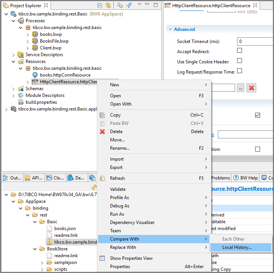Click the ellipsis browse button in editor
This screenshot has width=274, height=273.
point(240,88)
